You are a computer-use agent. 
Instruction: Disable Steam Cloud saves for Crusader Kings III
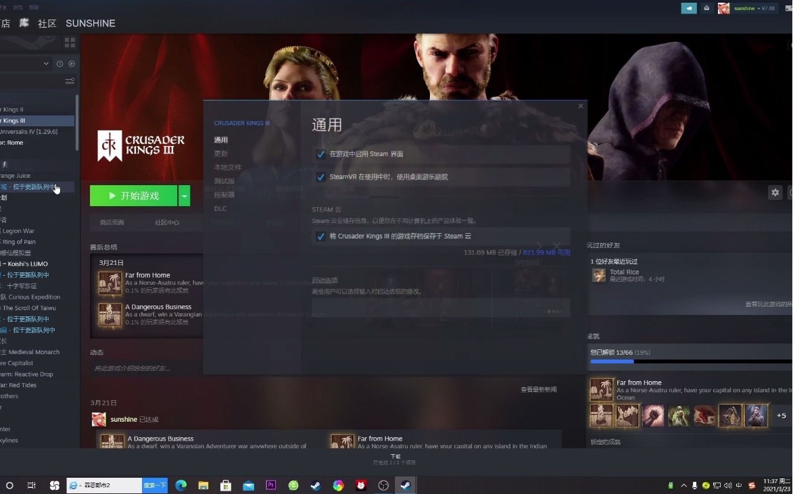321,236
